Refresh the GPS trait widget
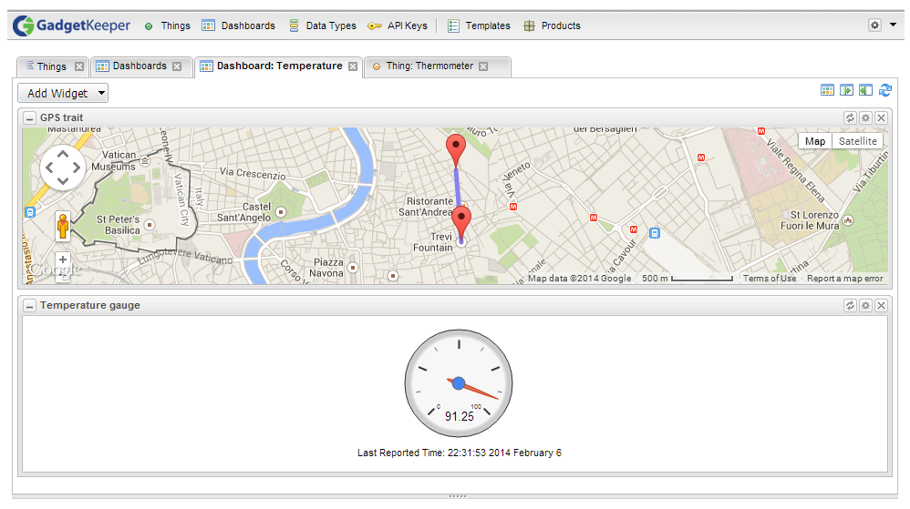The width and height of the screenshot is (910, 509). (850, 117)
